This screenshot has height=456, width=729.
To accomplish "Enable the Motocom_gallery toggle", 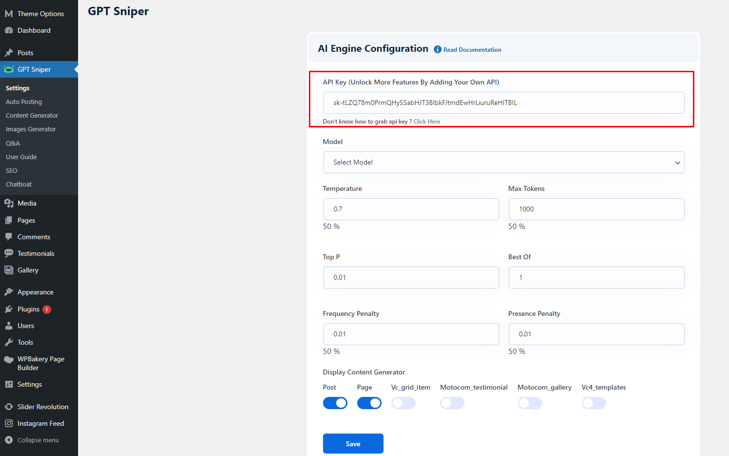I will click(x=530, y=403).
